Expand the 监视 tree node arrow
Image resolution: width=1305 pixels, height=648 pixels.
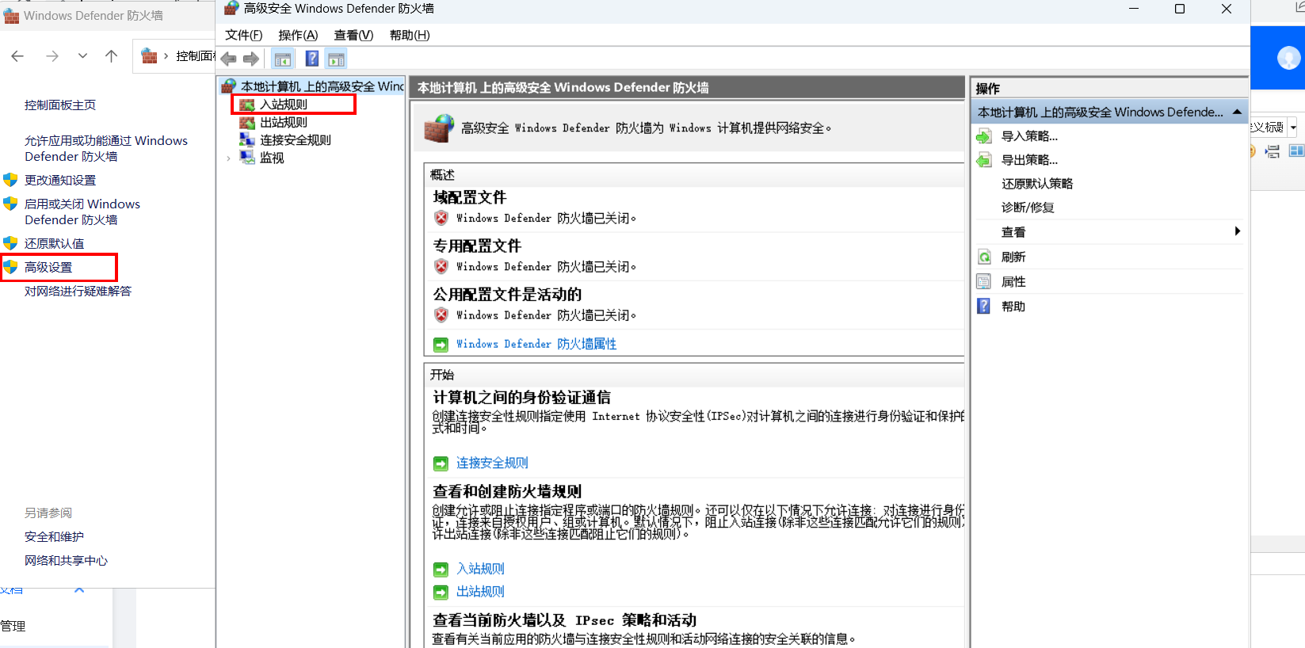(x=229, y=158)
